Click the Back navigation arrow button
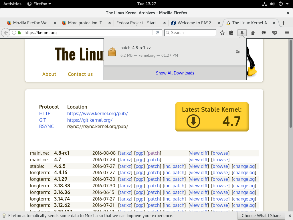This screenshot has width=293, height=220. point(6,33)
